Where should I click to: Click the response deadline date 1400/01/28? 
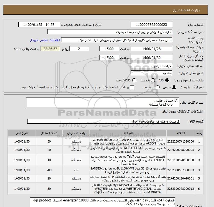(x=151, y=49)
